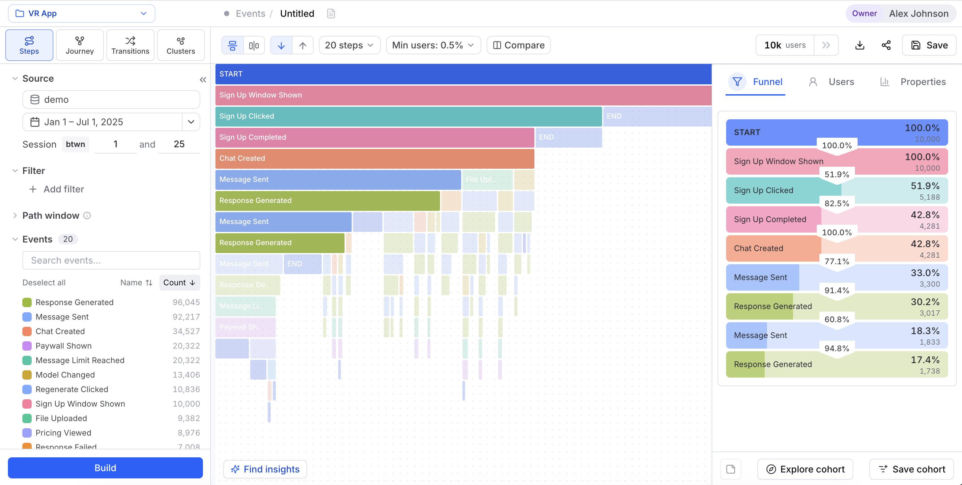
Task: Open the document notes icon beside Untitled
Action: click(x=331, y=14)
